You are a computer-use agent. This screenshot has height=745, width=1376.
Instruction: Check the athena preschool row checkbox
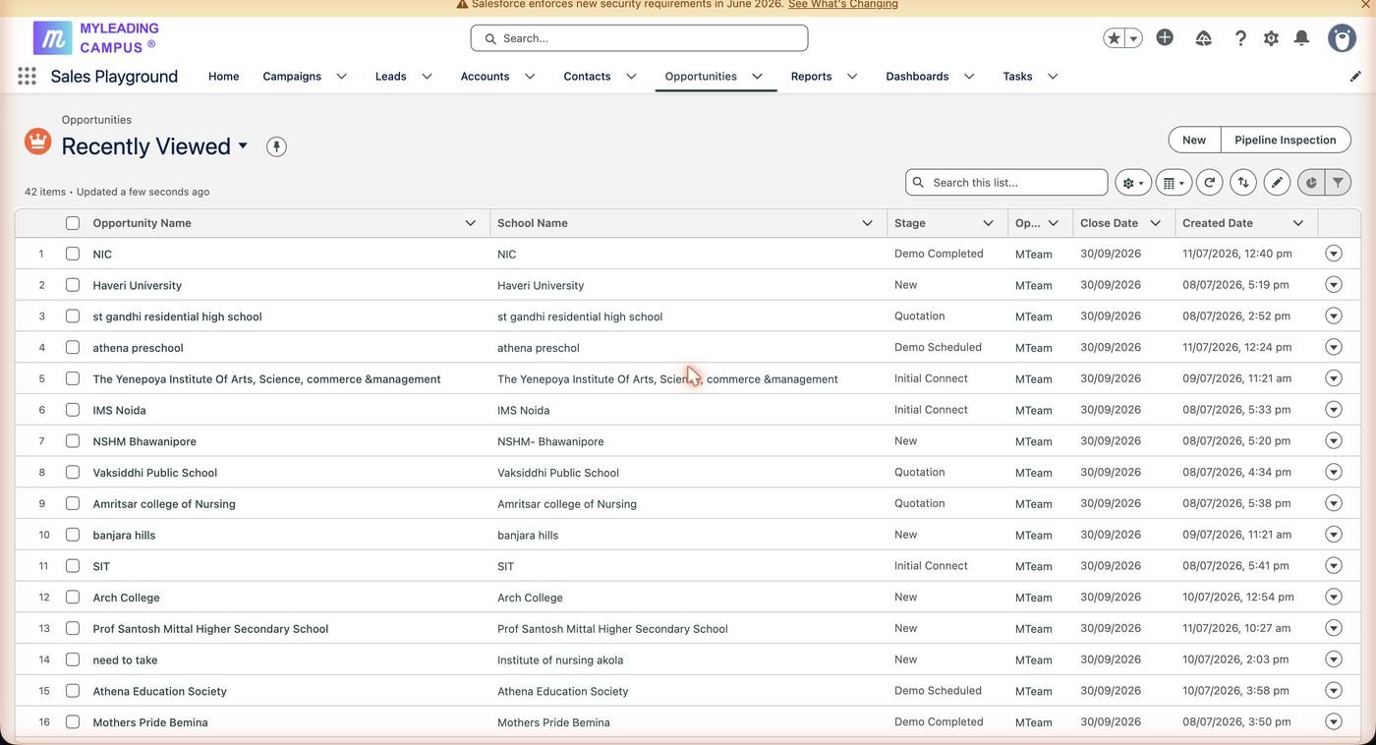73,347
